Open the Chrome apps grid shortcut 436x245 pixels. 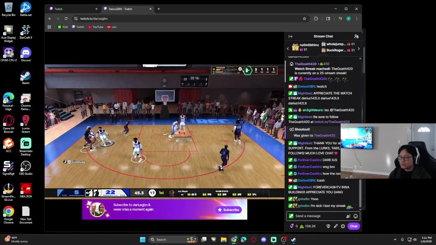(49, 27)
